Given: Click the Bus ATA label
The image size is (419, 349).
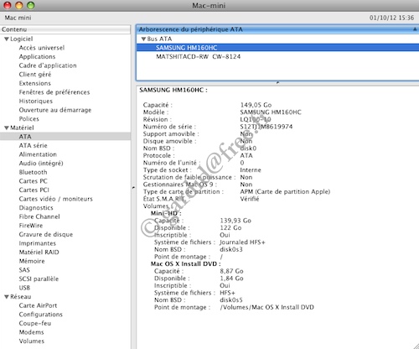Looking at the screenshot, I should pos(159,39).
